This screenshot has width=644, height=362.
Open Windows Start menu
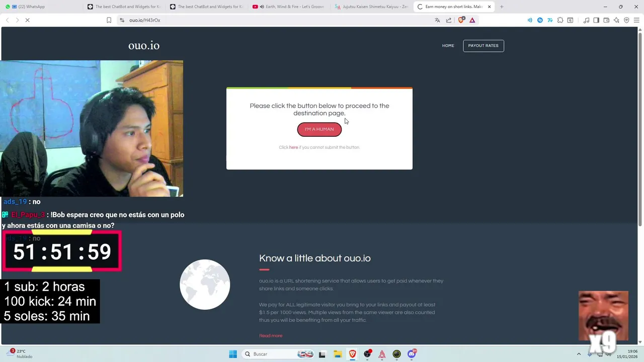coord(233,354)
